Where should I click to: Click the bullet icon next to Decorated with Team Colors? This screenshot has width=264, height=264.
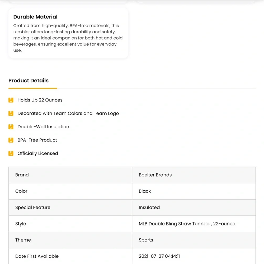tap(11, 114)
